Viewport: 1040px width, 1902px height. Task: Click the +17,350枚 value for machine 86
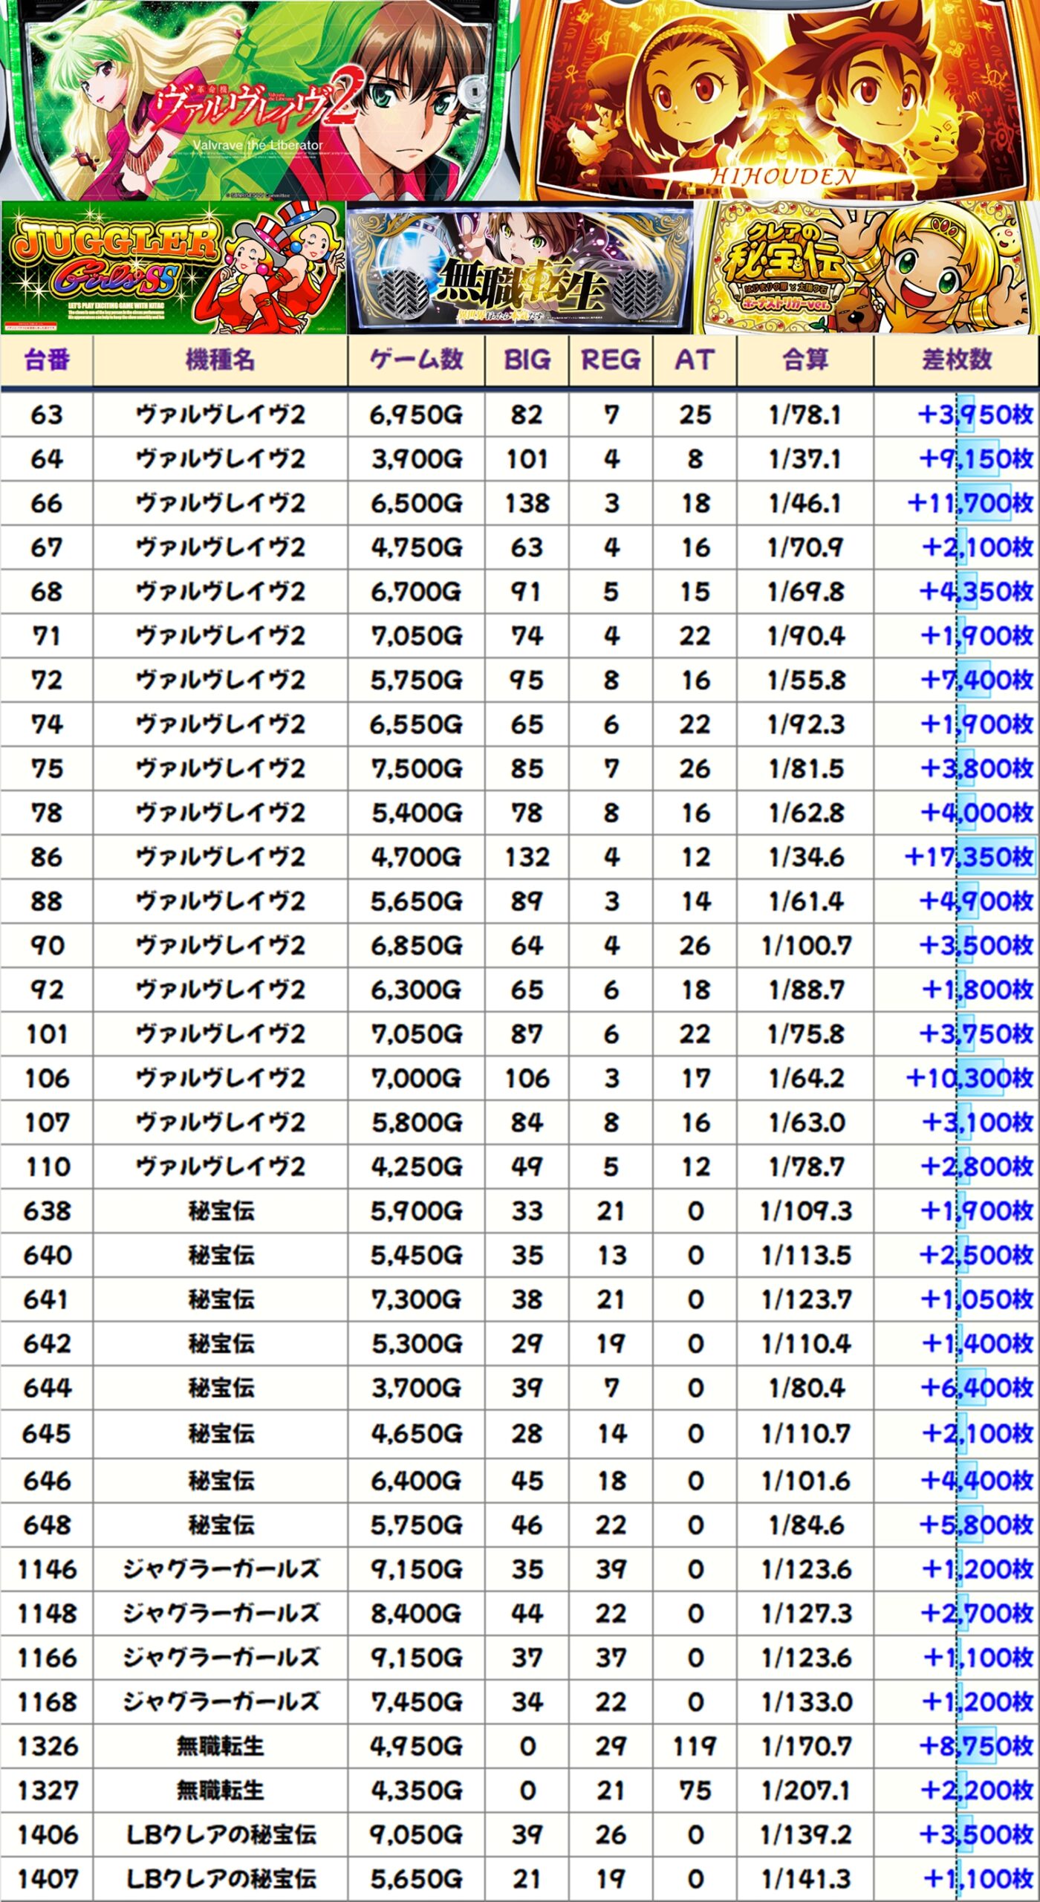(969, 857)
